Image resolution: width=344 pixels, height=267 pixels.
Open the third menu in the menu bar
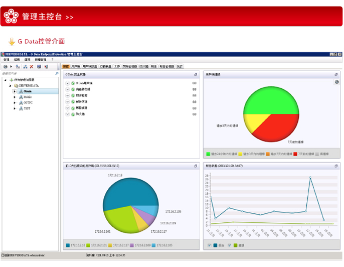click(27, 60)
